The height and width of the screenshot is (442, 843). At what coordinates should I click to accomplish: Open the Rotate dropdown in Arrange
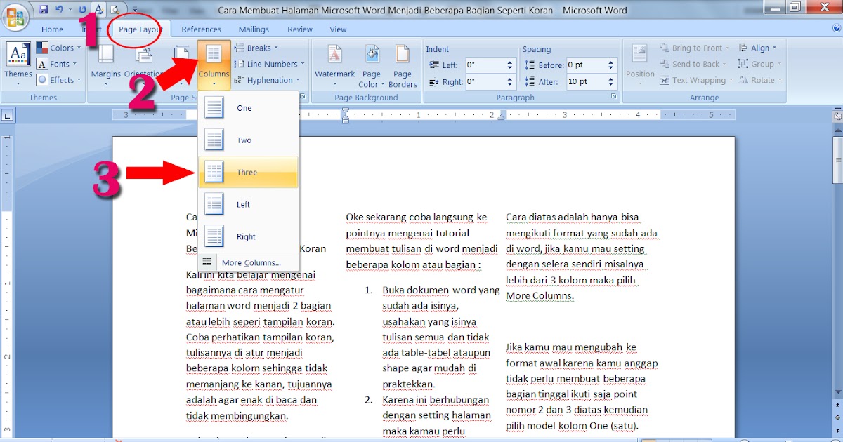coord(760,80)
